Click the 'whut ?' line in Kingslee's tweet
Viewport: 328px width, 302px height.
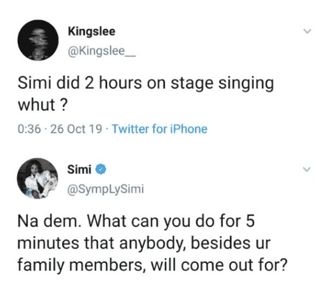pos(43,104)
